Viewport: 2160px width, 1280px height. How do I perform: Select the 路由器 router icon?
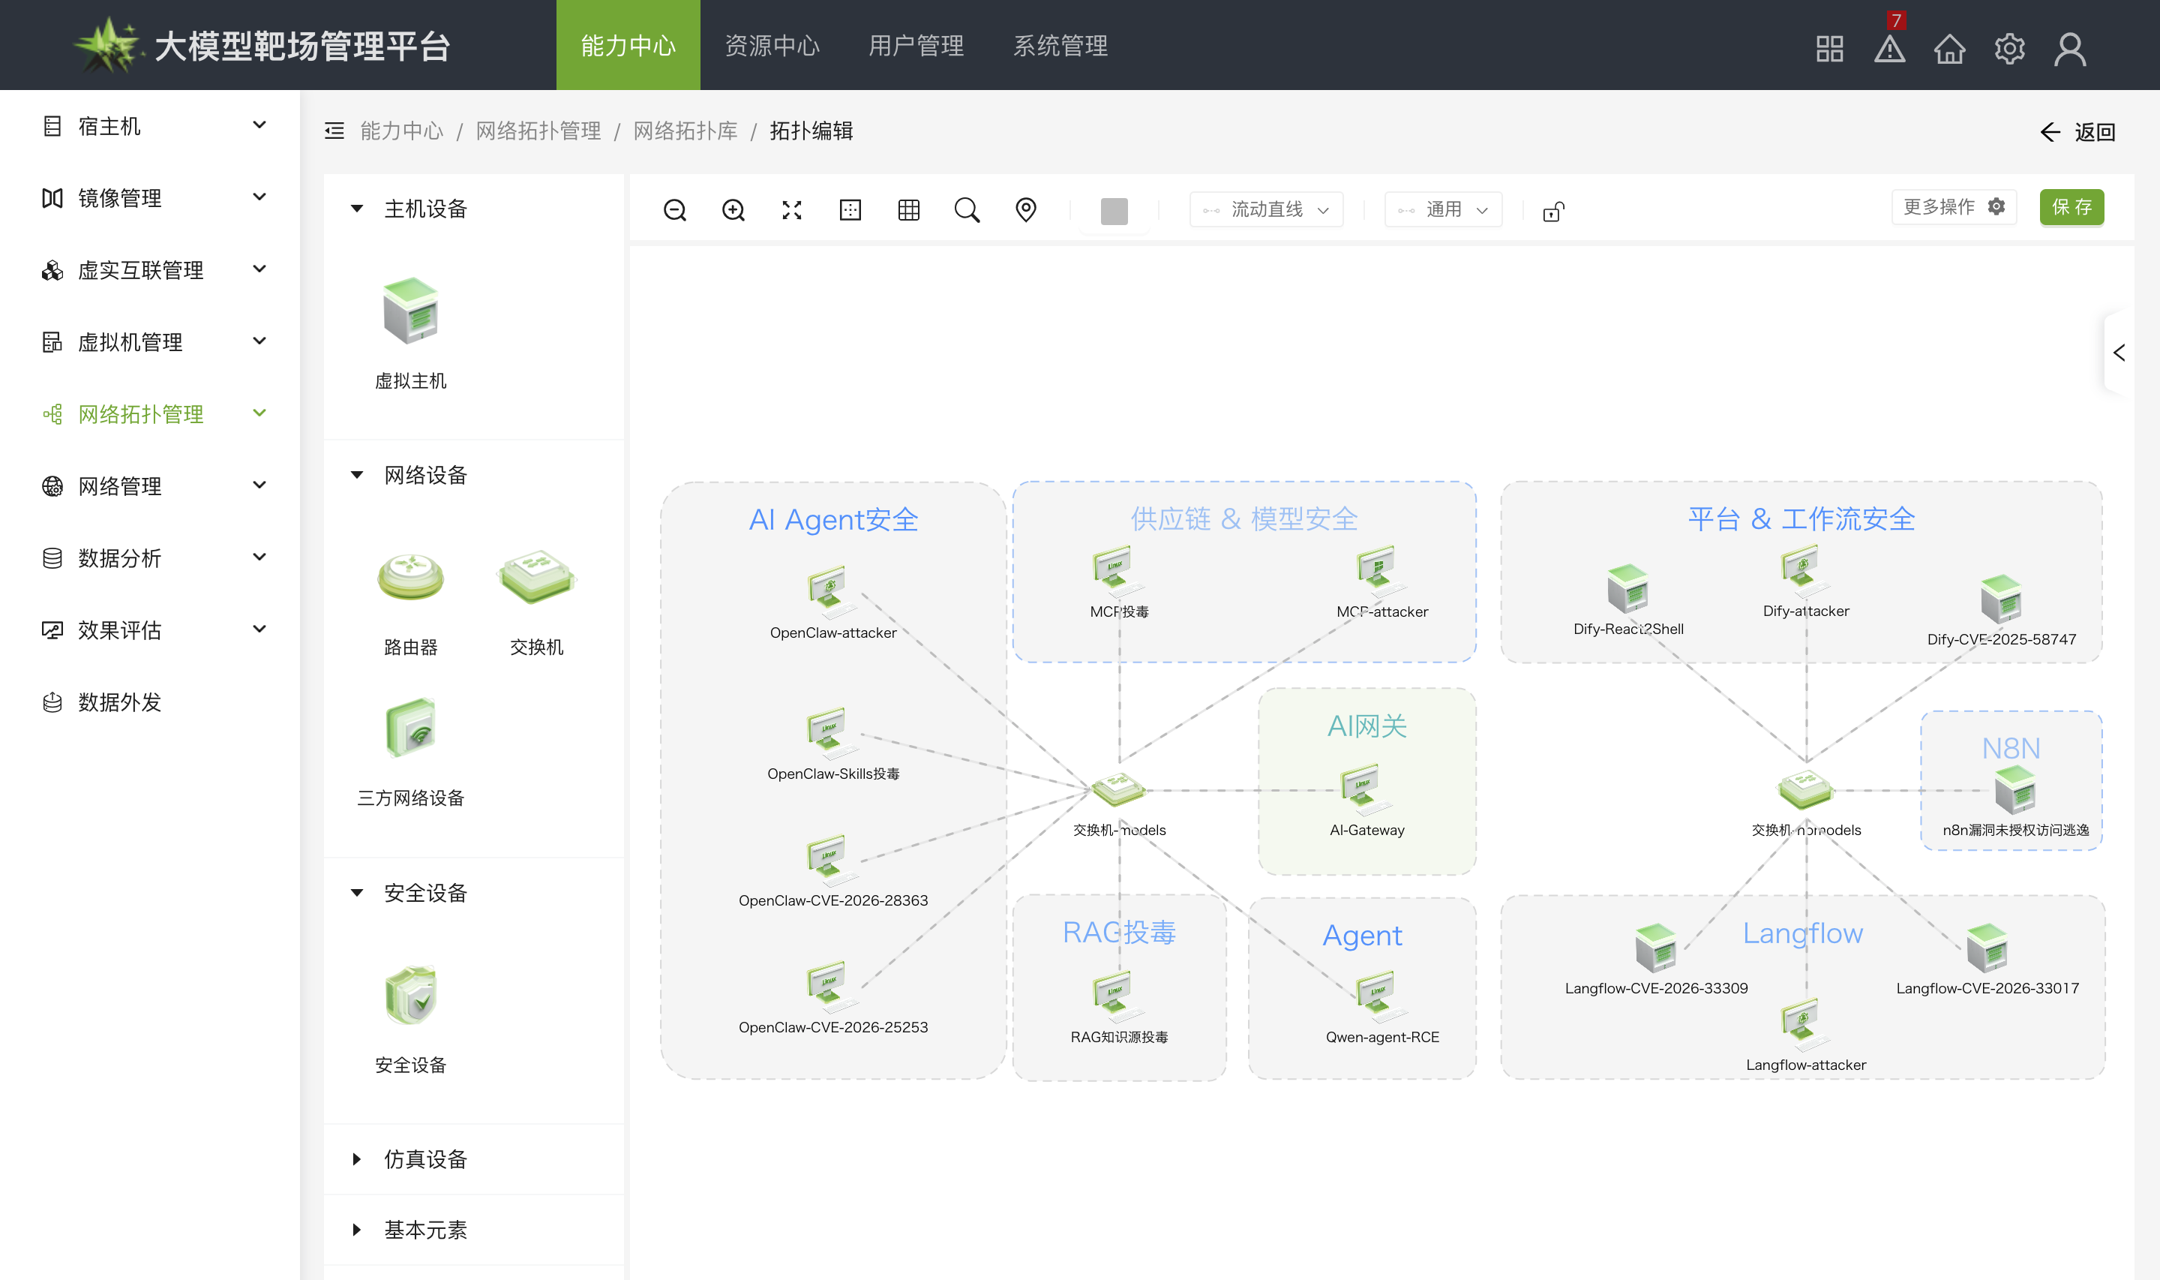coord(411,577)
